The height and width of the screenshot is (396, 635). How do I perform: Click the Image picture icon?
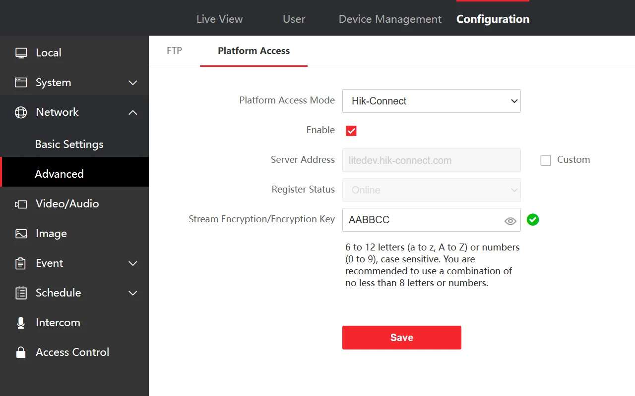[21, 234]
